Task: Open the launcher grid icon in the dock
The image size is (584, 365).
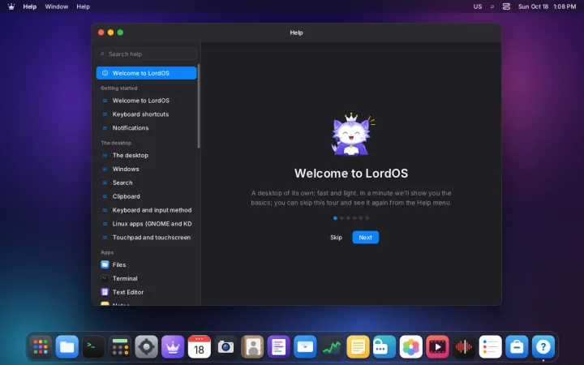Action: [41, 347]
